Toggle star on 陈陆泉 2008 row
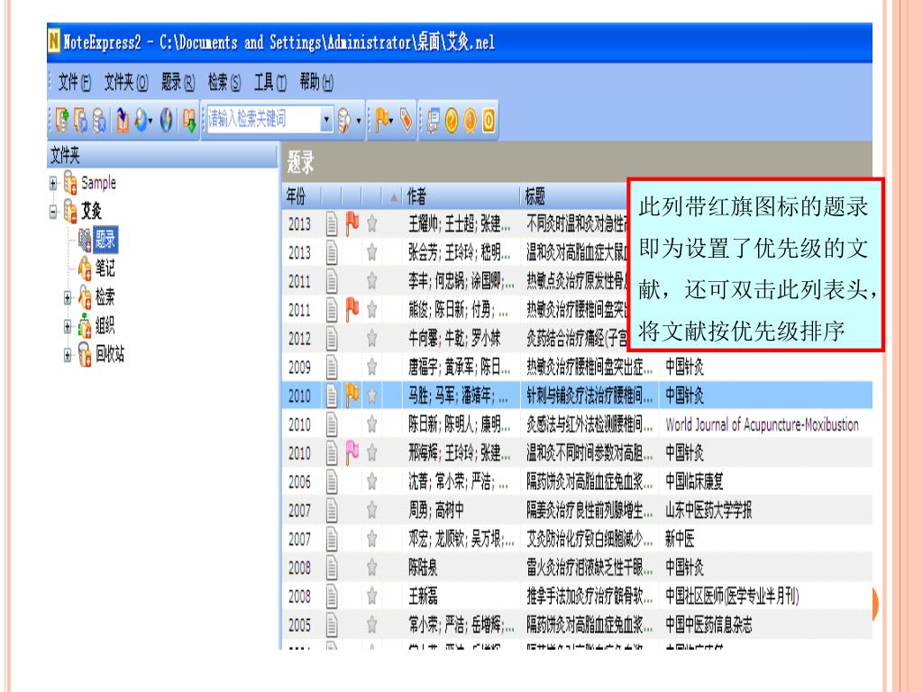Screen dimensions: 923x692 coord(372,567)
